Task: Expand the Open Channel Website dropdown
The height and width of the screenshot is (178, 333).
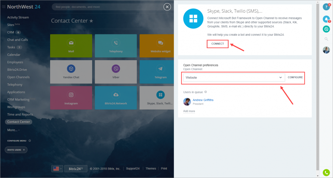Action: (x=234, y=78)
